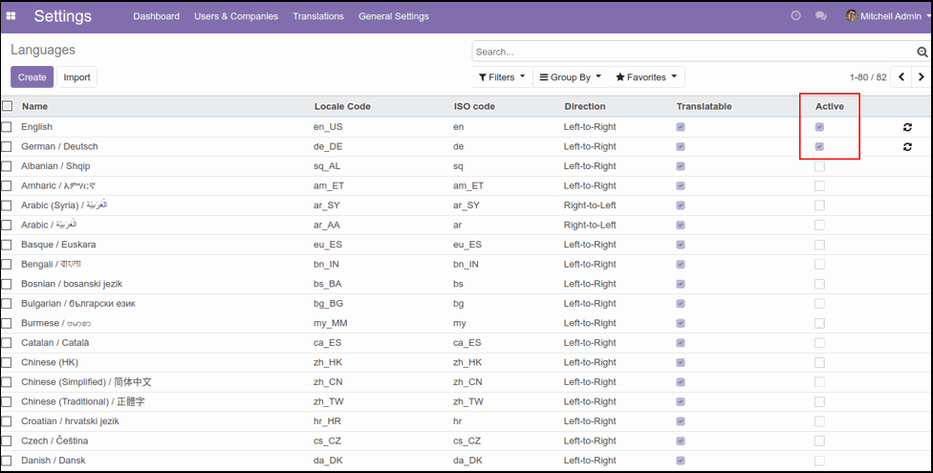
Task: Click the search magnifier icon
Action: (x=922, y=53)
